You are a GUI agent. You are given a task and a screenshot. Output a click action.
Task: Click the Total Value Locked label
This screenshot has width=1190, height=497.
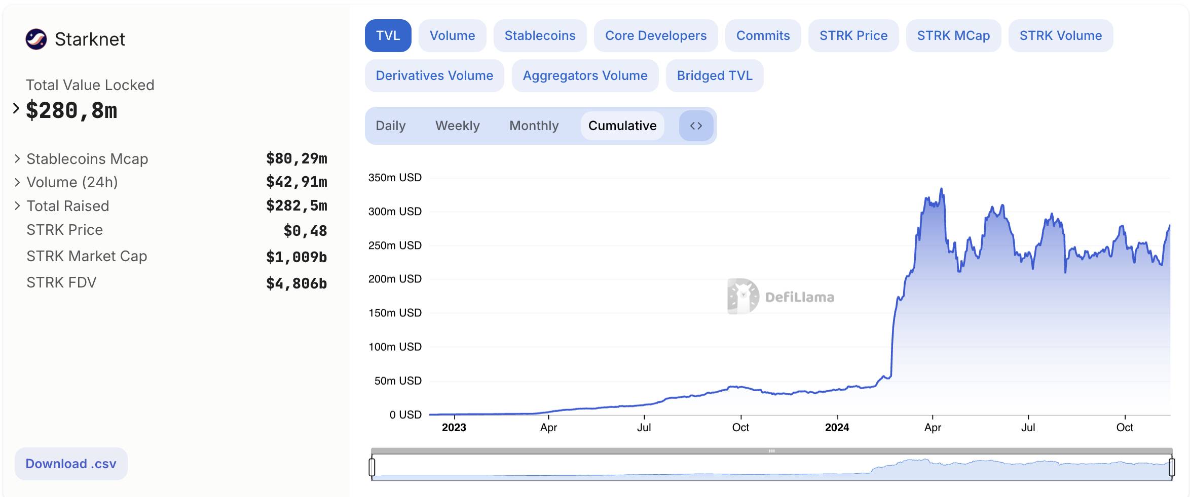pyautogui.click(x=90, y=85)
